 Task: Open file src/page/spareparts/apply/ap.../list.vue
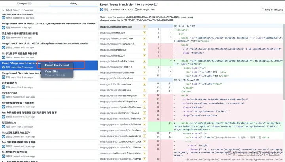[120, 147]
